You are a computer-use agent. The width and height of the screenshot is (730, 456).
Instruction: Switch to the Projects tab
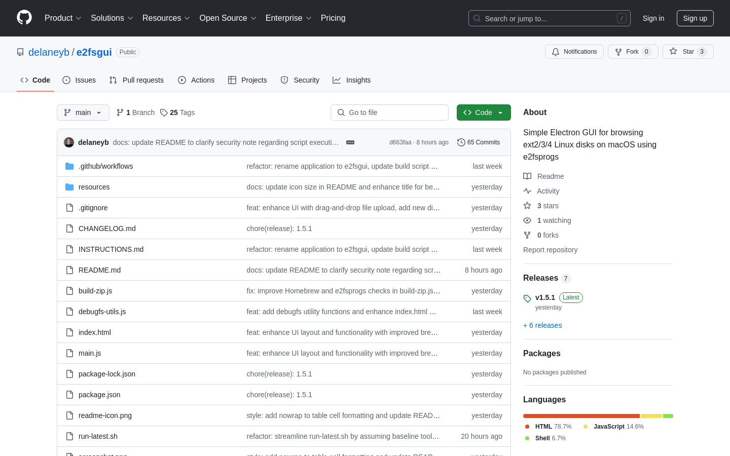click(247, 80)
